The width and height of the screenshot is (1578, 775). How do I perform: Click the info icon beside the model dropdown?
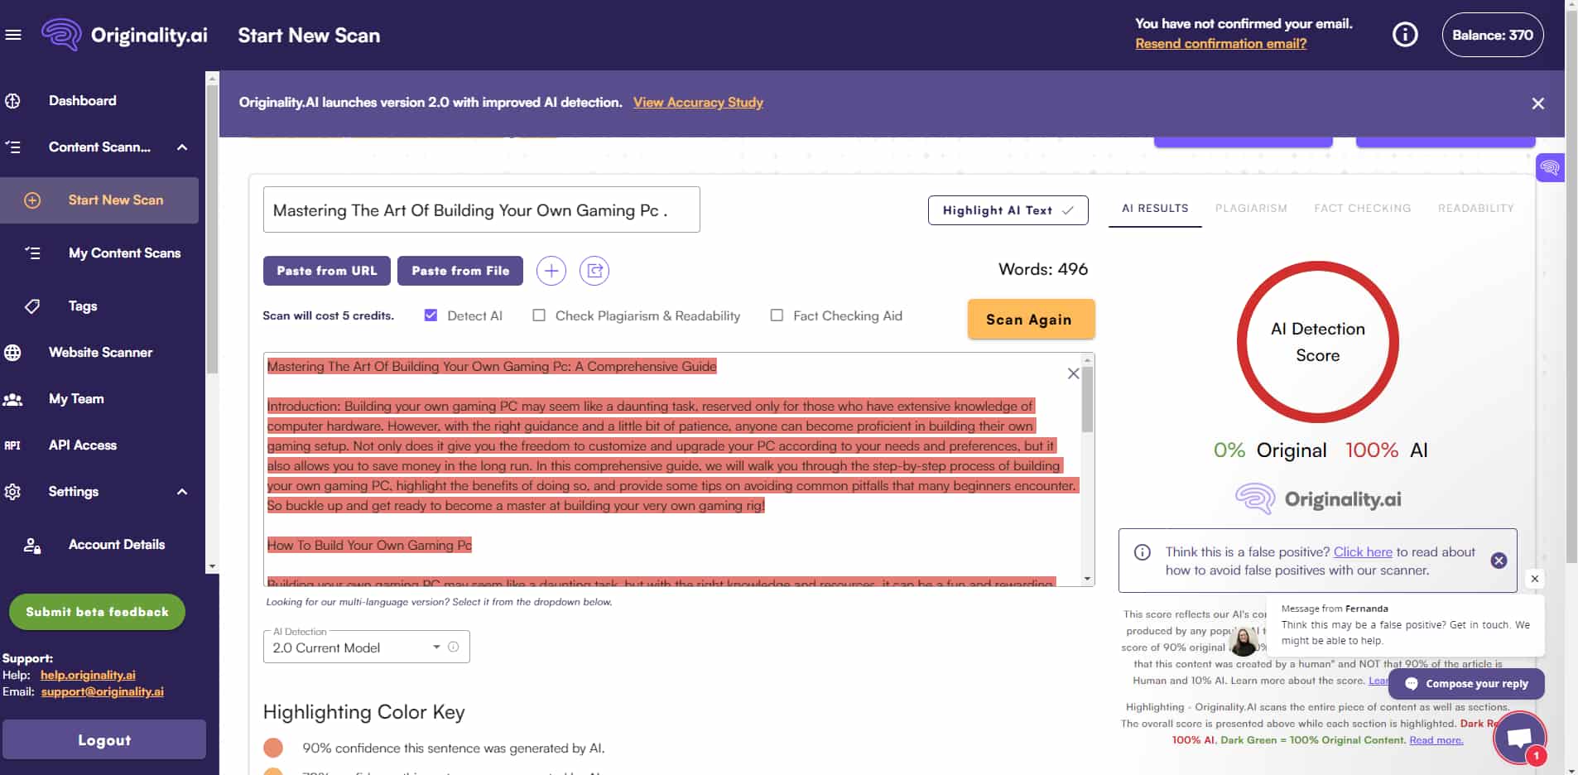pyautogui.click(x=453, y=647)
